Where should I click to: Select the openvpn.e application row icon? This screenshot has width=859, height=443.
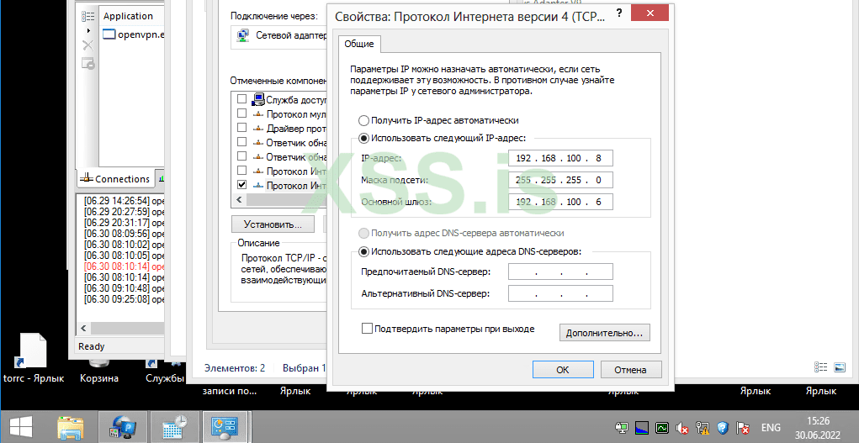point(109,34)
